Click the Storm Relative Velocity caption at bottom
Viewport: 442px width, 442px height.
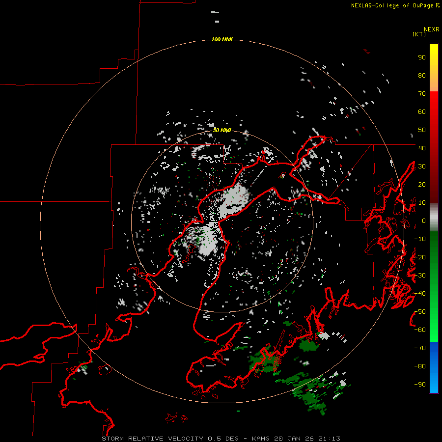(221, 439)
